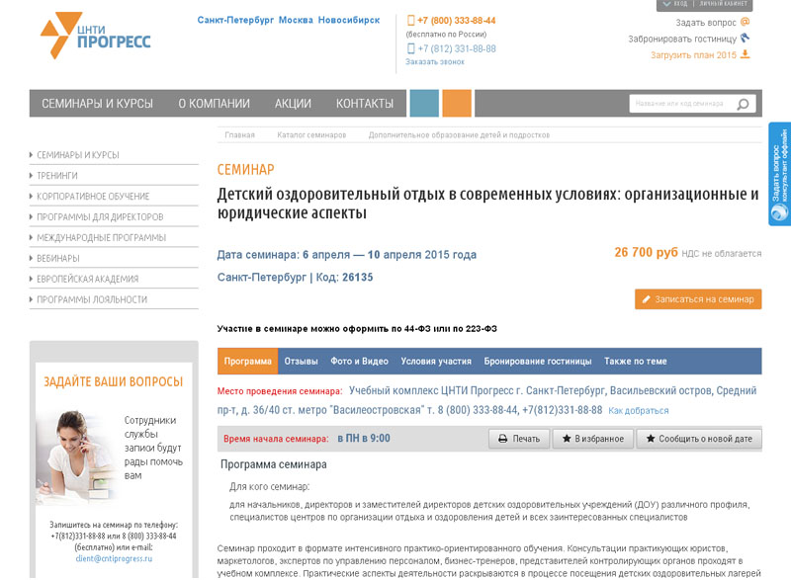Click the +7 (812) 331-88-88 phone number
Screen dimensions: 791x580
pos(457,48)
